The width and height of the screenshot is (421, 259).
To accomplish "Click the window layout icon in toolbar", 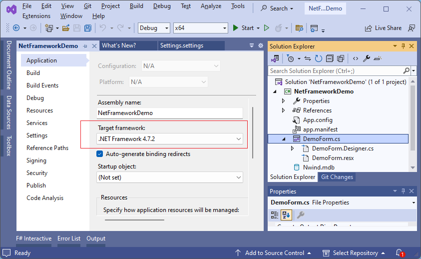I will tap(314, 28).
